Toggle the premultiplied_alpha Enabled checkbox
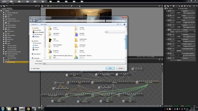 (x=175, y=51)
